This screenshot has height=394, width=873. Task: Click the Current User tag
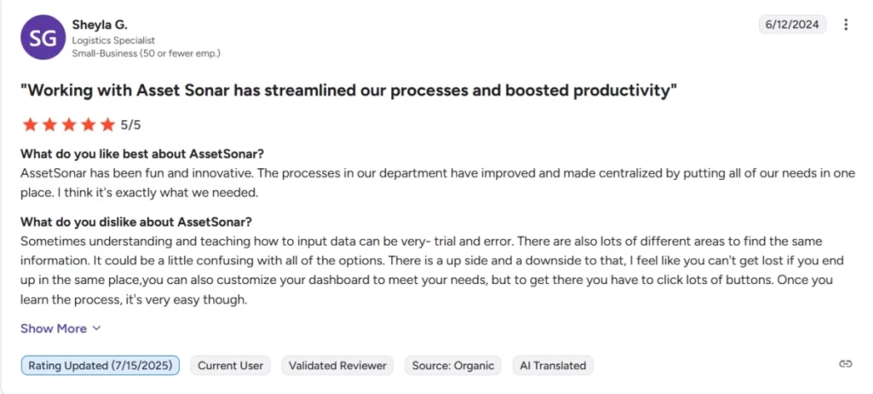[230, 366]
